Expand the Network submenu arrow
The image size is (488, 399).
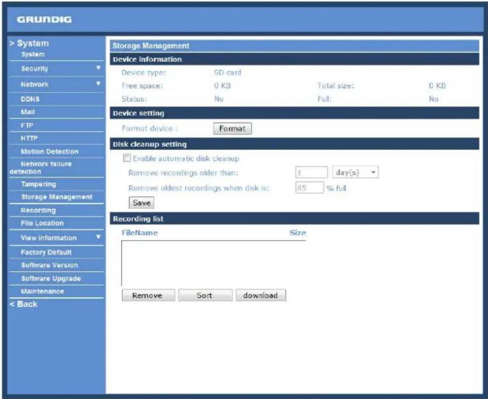point(98,83)
